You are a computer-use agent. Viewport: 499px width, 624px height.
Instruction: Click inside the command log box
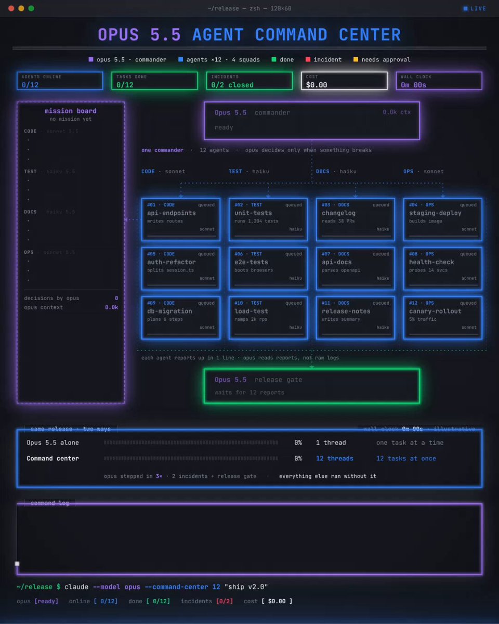pyautogui.click(x=249, y=539)
